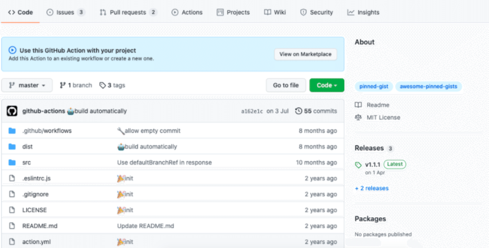Click the folder icon next to dist
Viewport: 489px width, 248px height.
click(x=12, y=147)
